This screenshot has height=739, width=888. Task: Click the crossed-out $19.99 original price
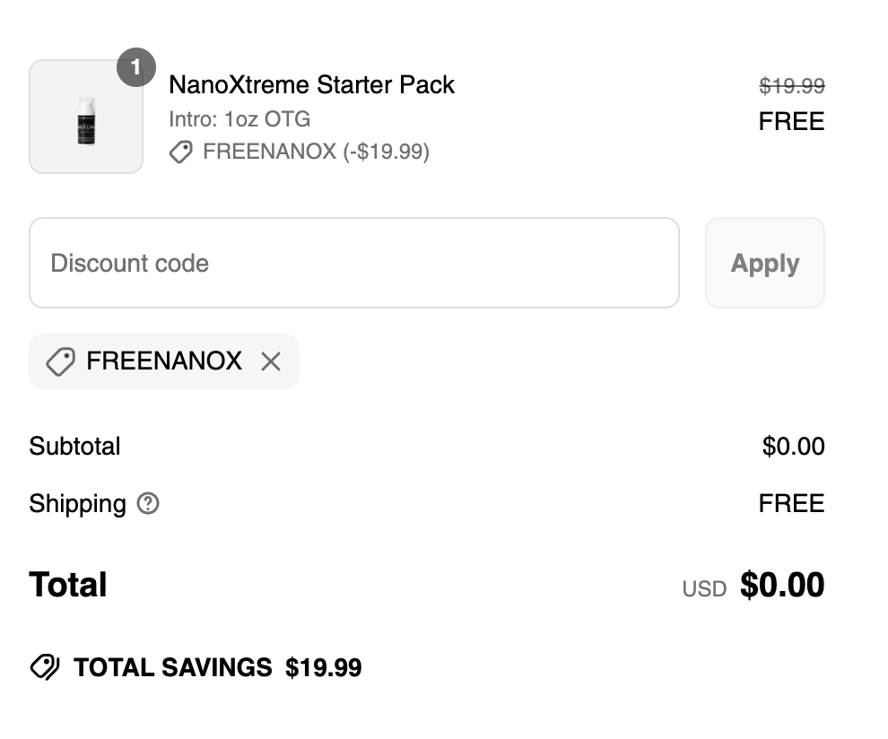(791, 86)
